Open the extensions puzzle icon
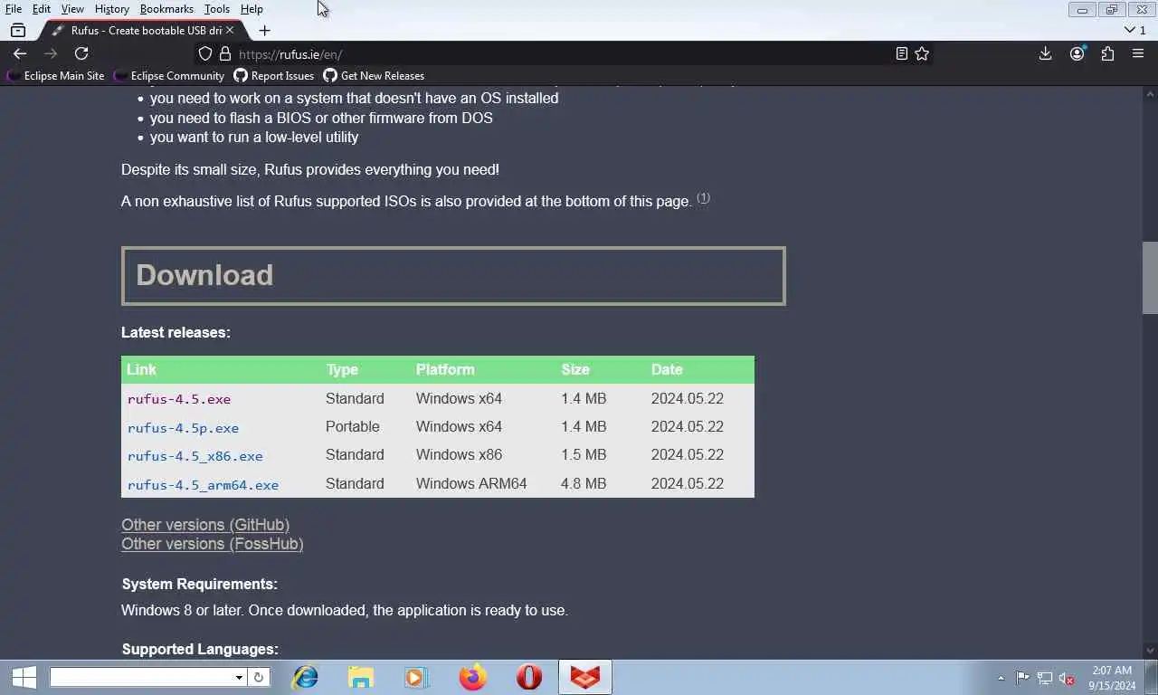1158x695 pixels. tap(1107, 53)
